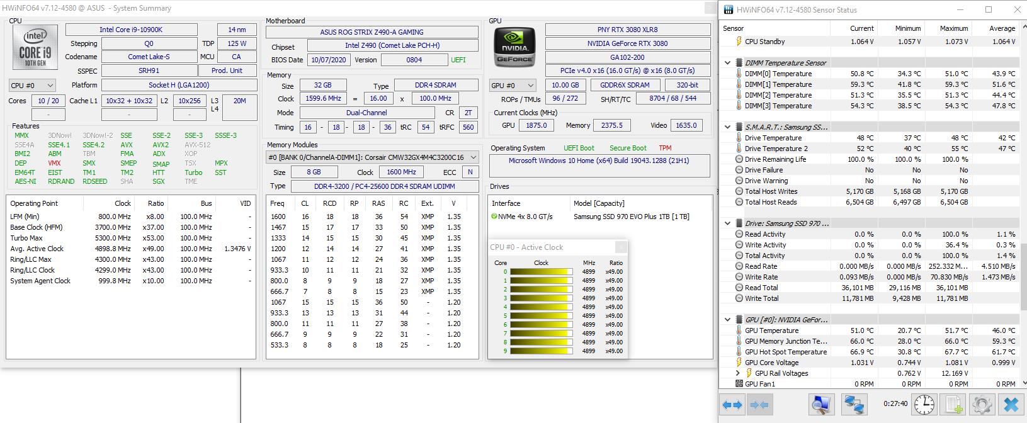Collapse the DIMM Temperature Sensor group
The width and height of the screenshot is (1027, 423).
[728, 63]
